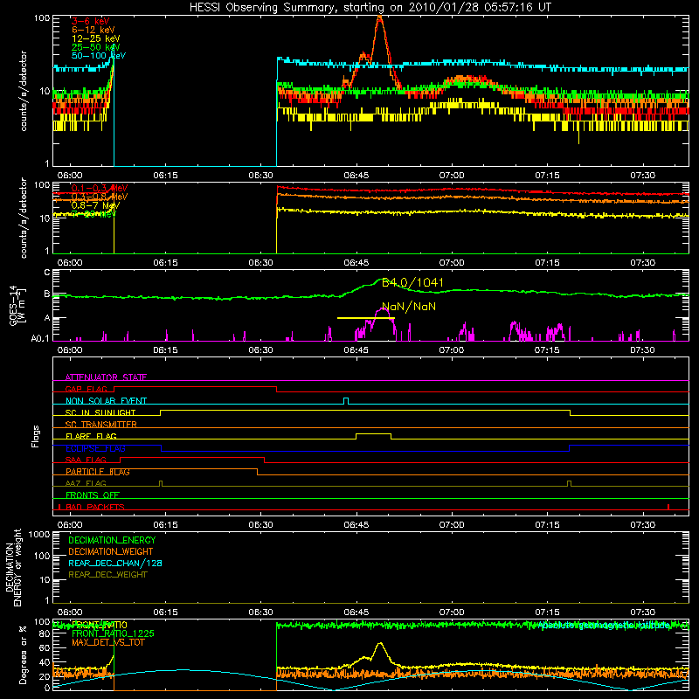
Task: Click the HESSI Observing Summary plot title
Action: pos(370,8)
